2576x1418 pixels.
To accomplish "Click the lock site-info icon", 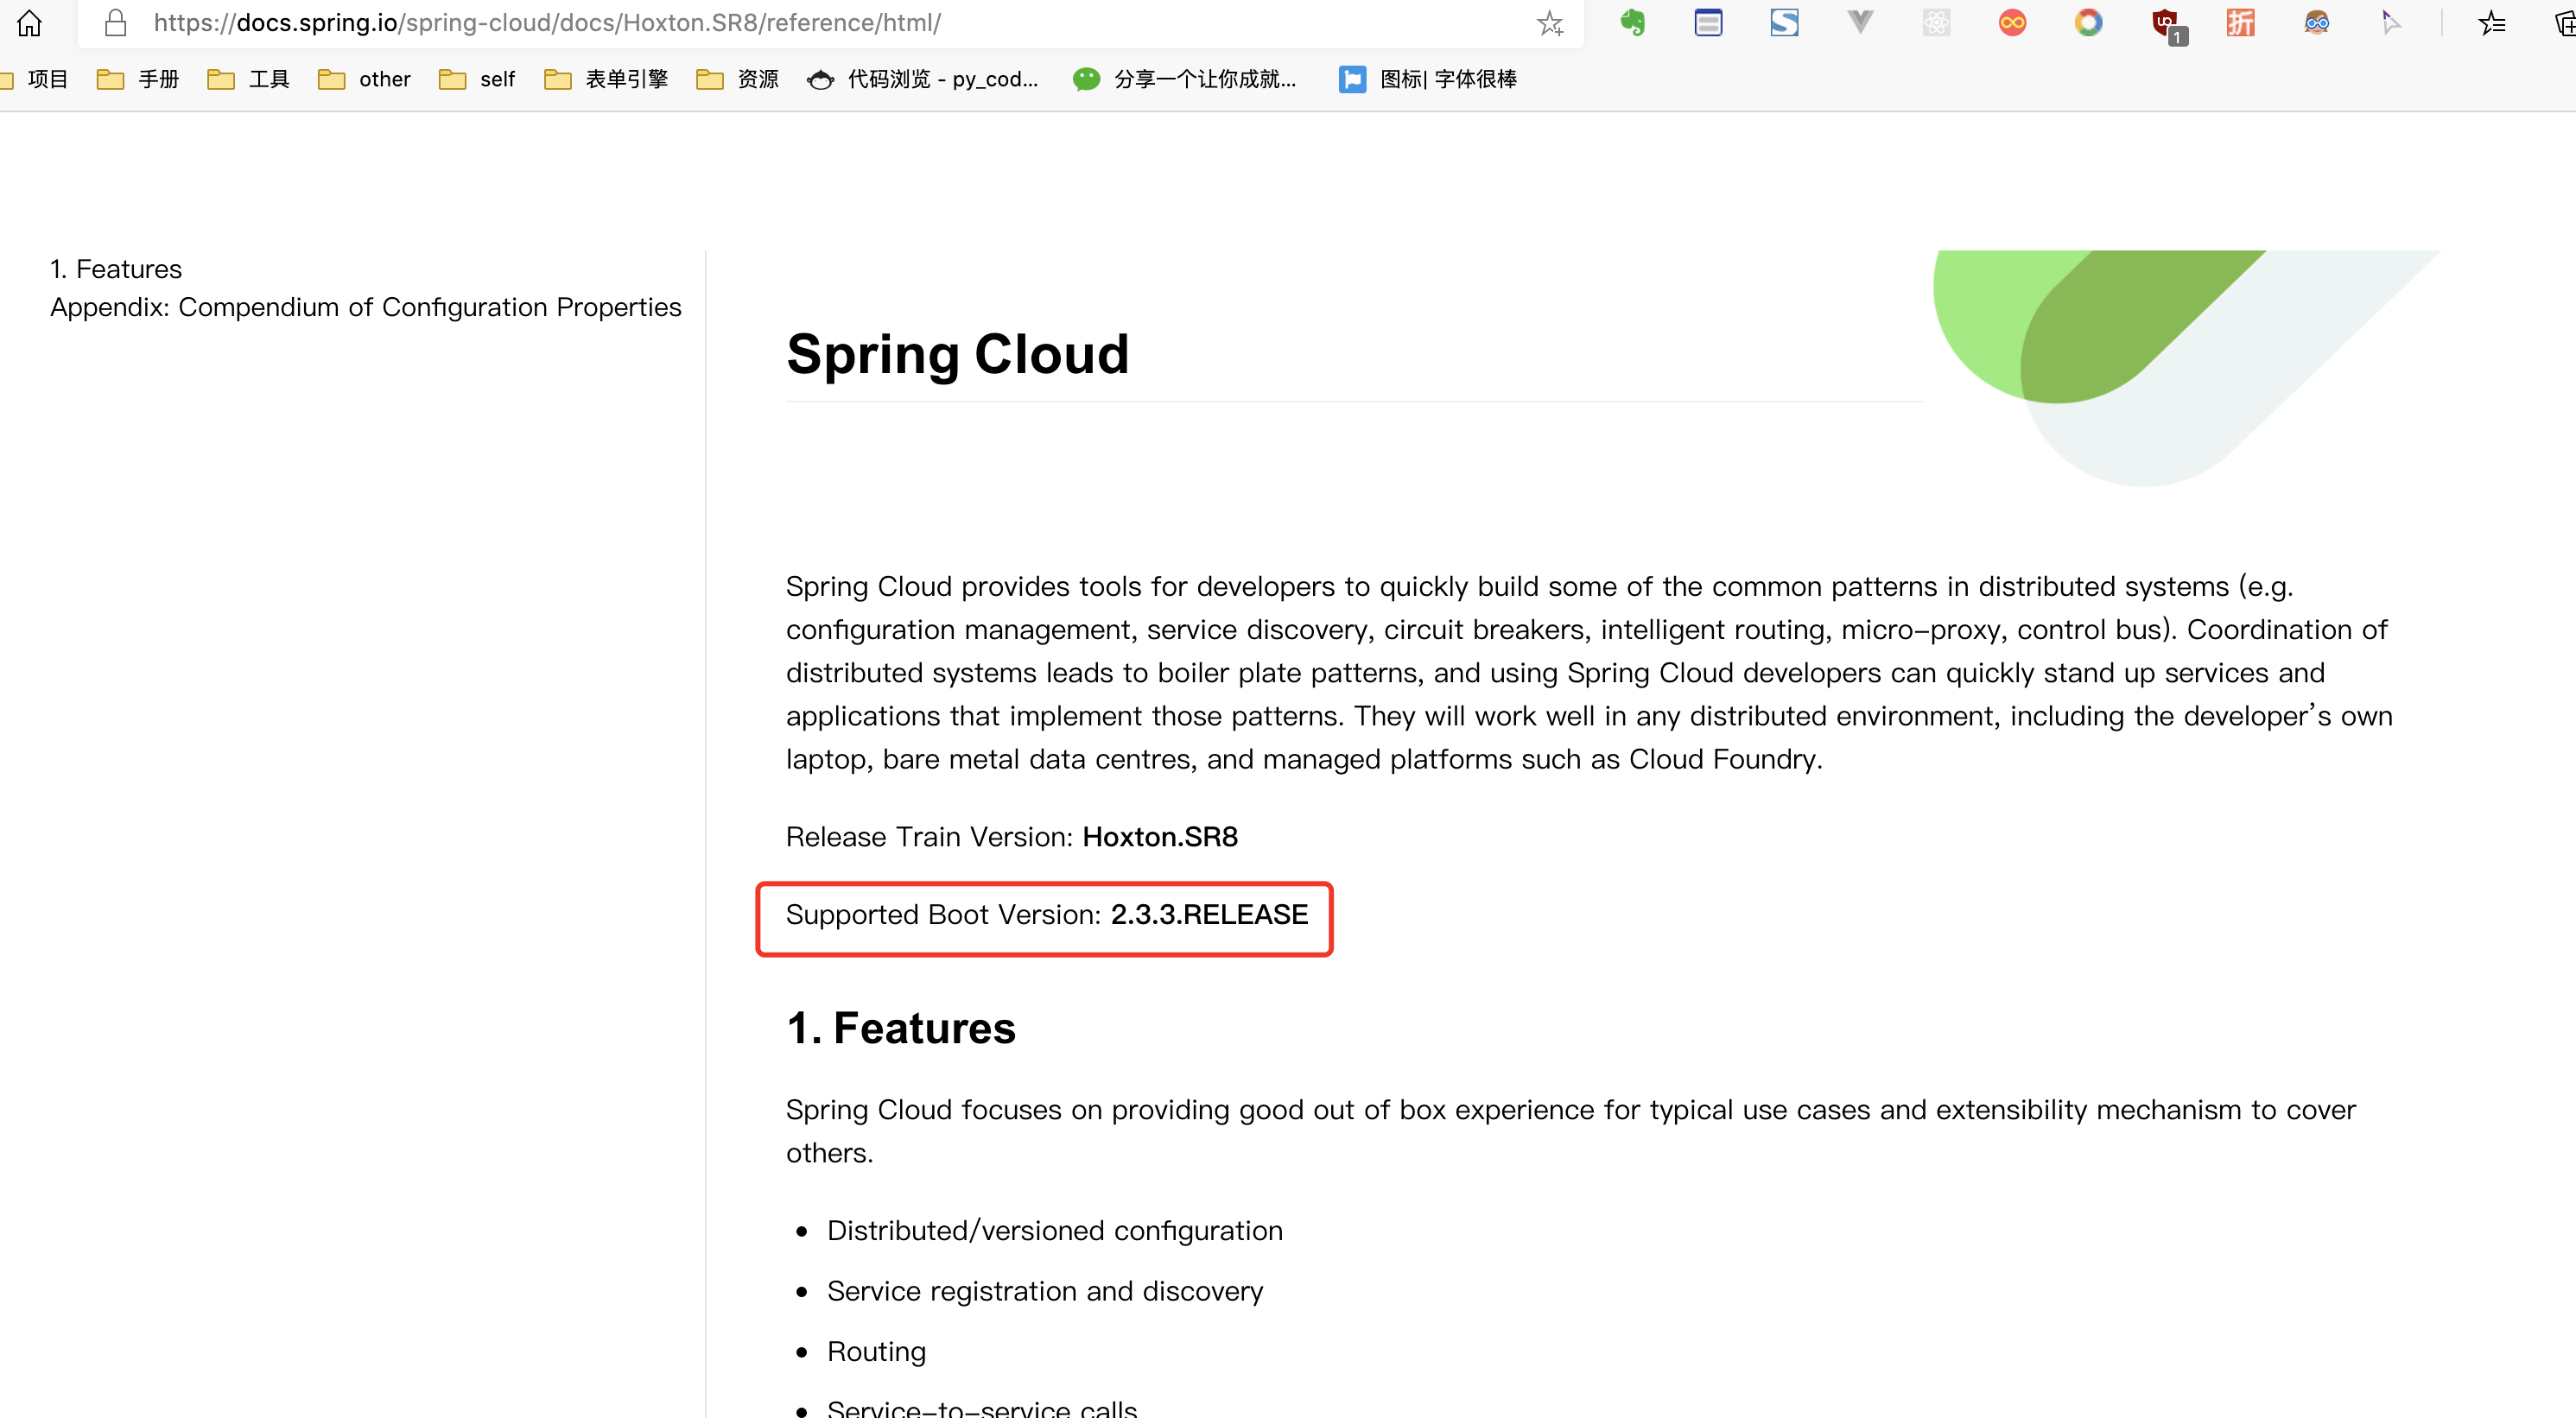I will point(116,23).
